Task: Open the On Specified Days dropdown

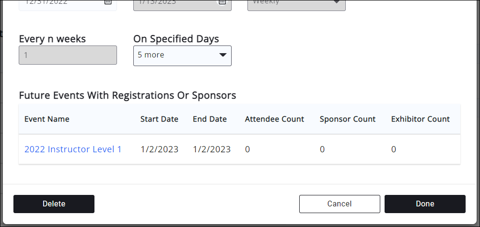Action: (182, 56)
